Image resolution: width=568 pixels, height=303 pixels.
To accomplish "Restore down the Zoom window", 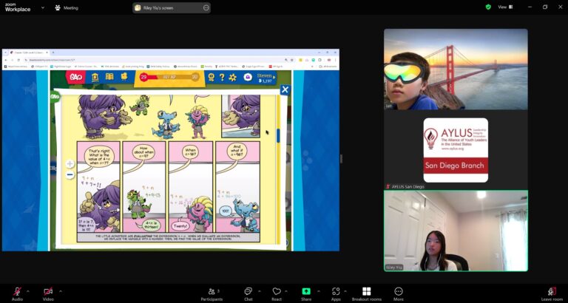I will [545, 7].
